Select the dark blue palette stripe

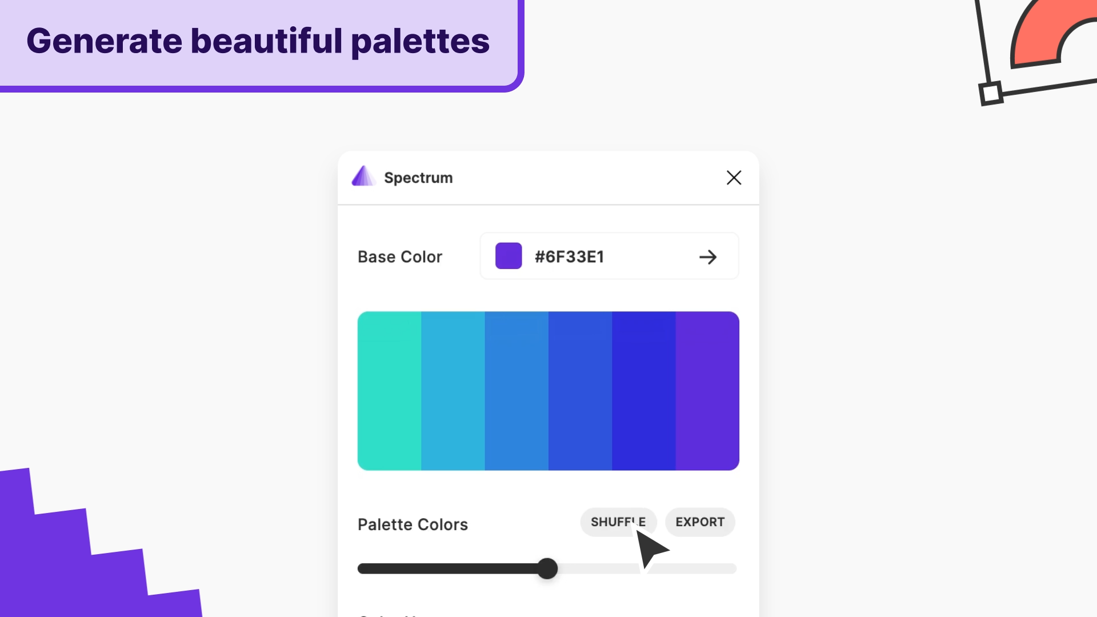tap(643, 391)
